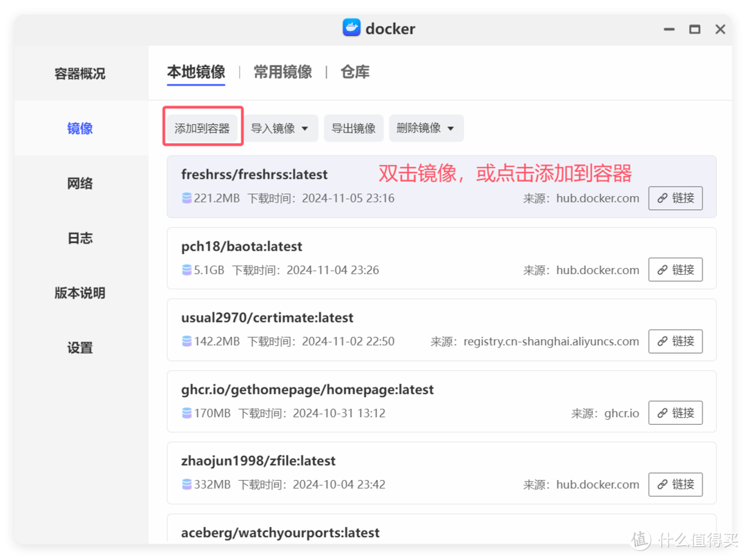The image size is (746, 558).
Task: Switch sidebar to 网络 section
Action: tap(79, 183)
